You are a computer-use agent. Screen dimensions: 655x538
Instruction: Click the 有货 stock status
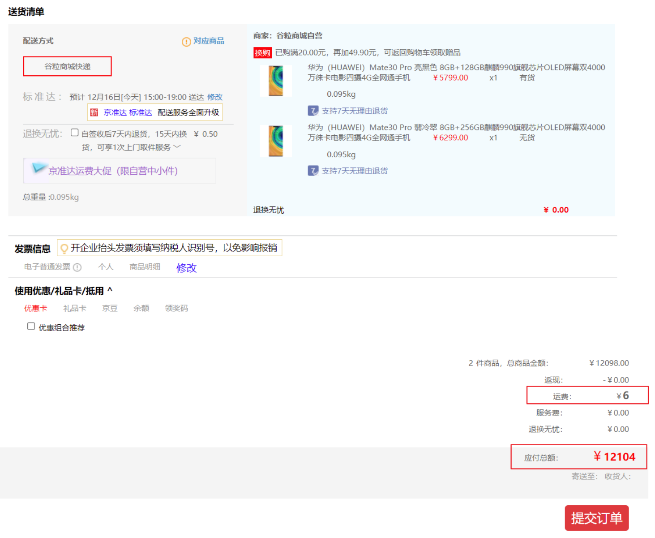pos(527,77)
